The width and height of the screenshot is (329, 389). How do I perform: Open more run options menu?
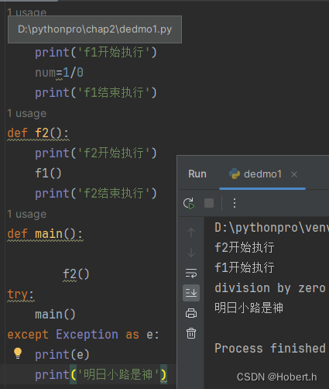pos(235,203)
